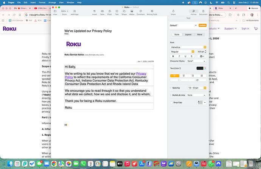The height and width of the screenshot is (169, 261).
Task: Click the Share toolbar icon
Action: [173, 11]
